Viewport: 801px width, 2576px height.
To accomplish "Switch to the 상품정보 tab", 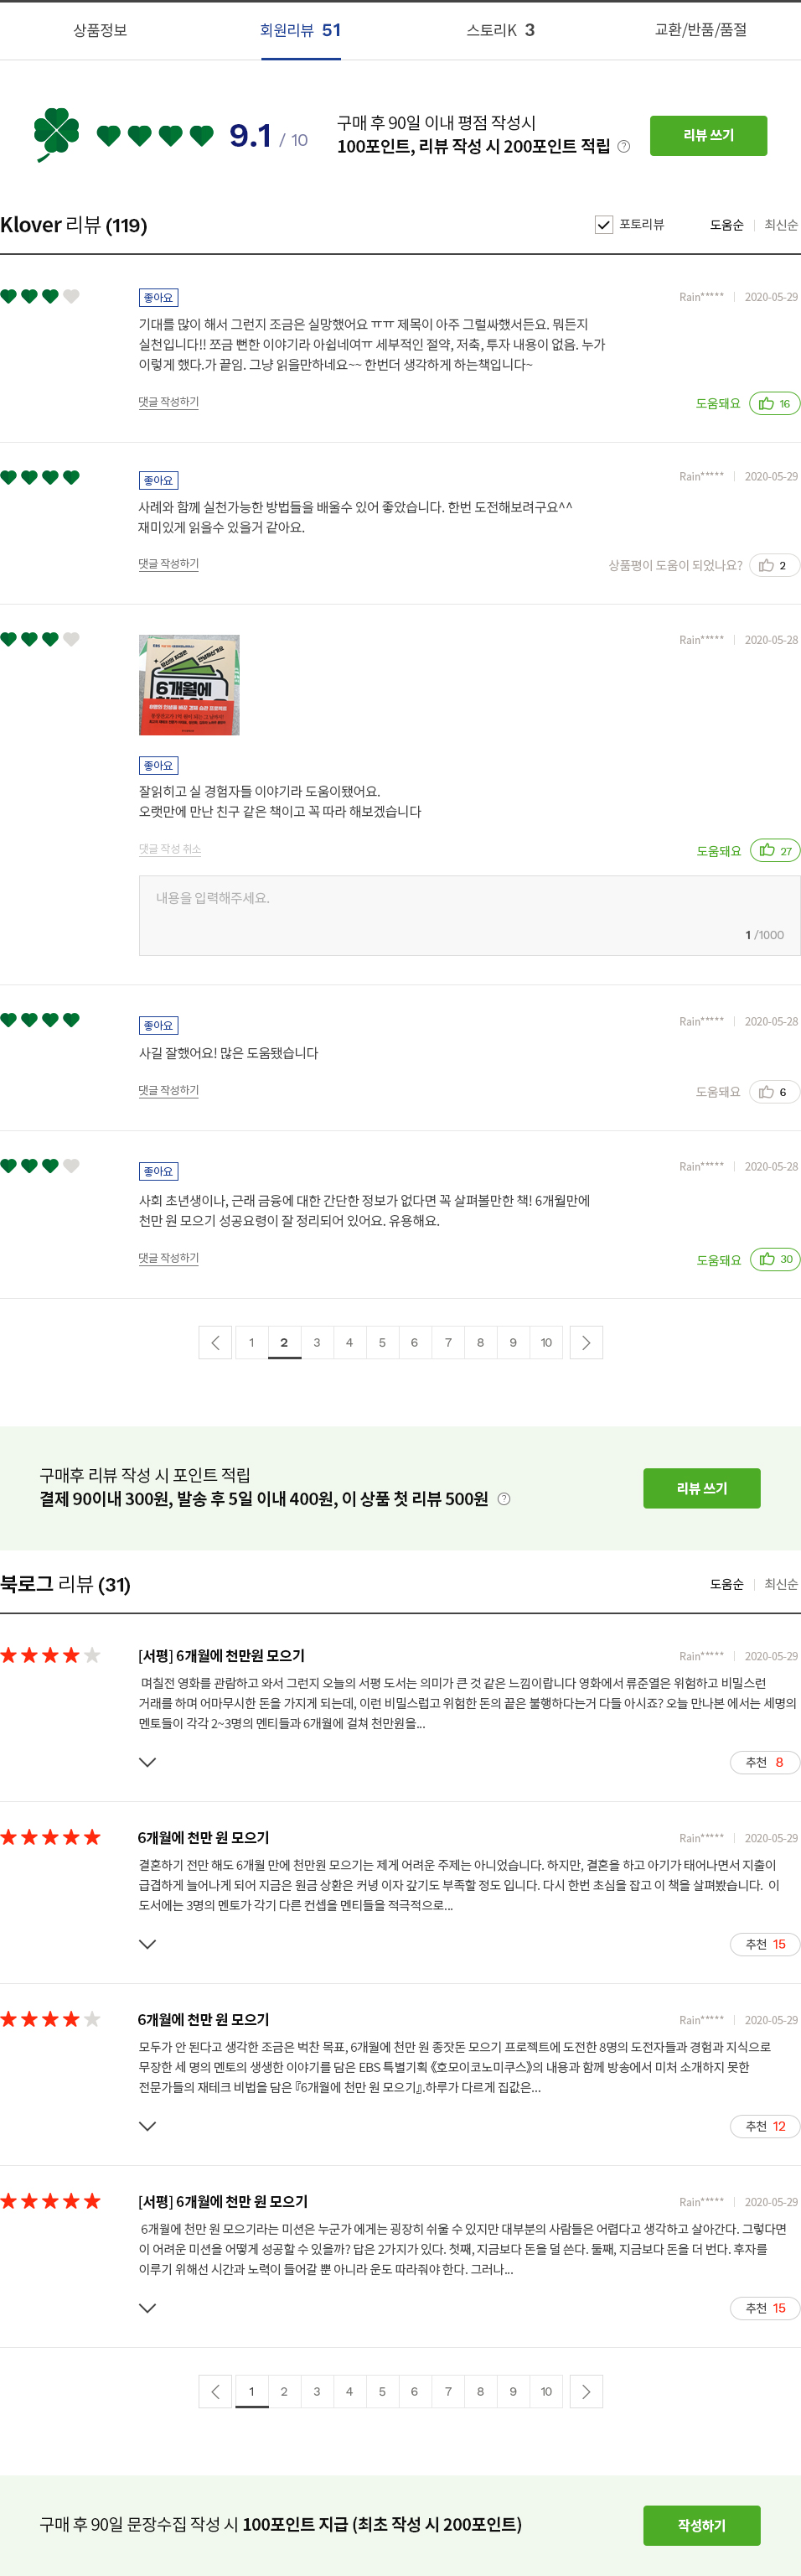I will (100, 30).
